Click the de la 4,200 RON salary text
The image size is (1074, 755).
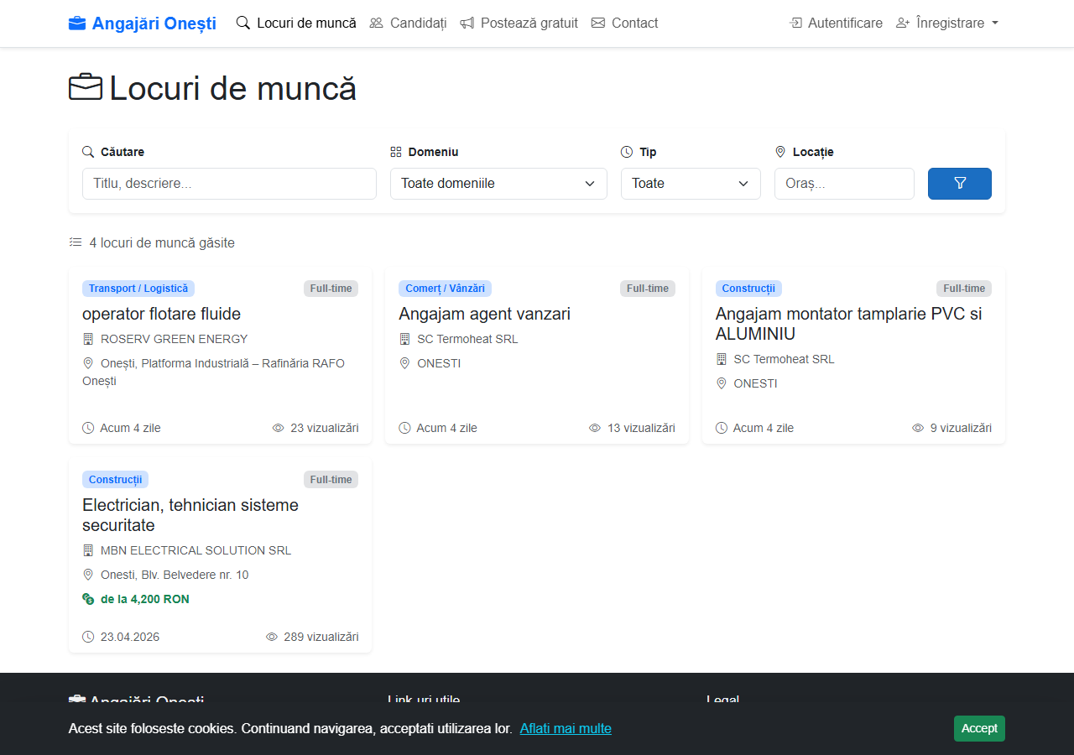click(x=145, y=599)
